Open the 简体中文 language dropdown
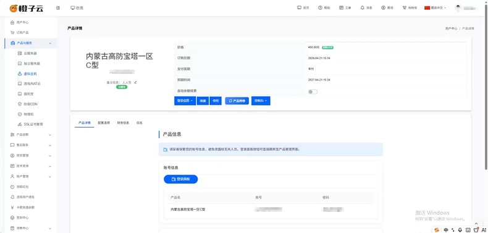The width and height of the screenshot is (488, 233). click(435, 8)
